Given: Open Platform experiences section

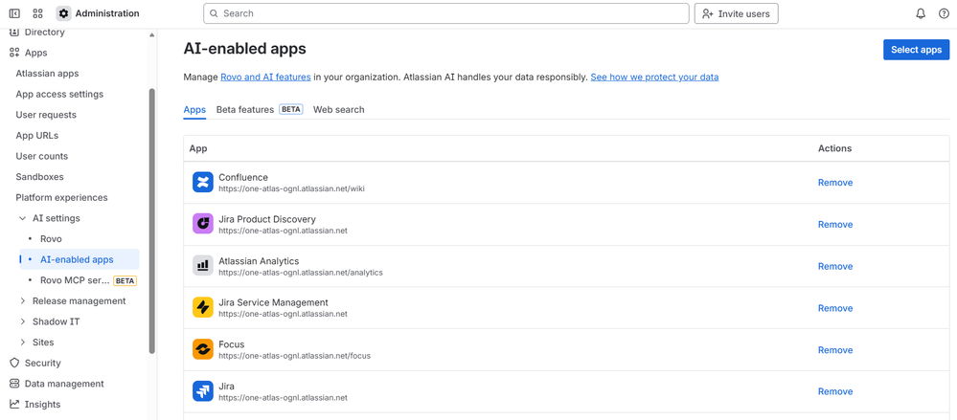Looking at the screenshot, I should pos(61,197).
